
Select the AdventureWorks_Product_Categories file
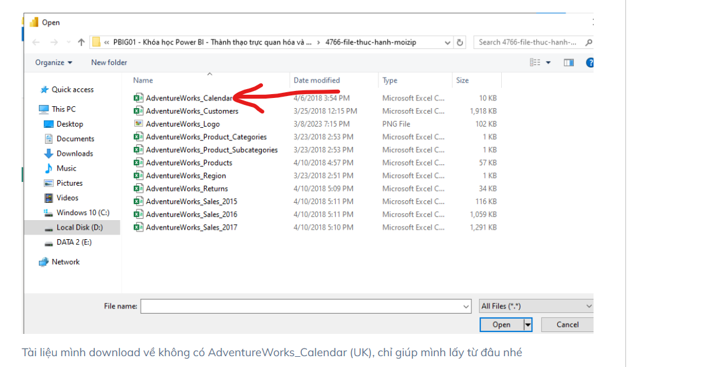point(206,137)
